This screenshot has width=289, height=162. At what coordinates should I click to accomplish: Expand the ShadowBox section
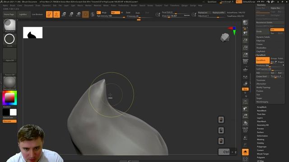(261, 48)
